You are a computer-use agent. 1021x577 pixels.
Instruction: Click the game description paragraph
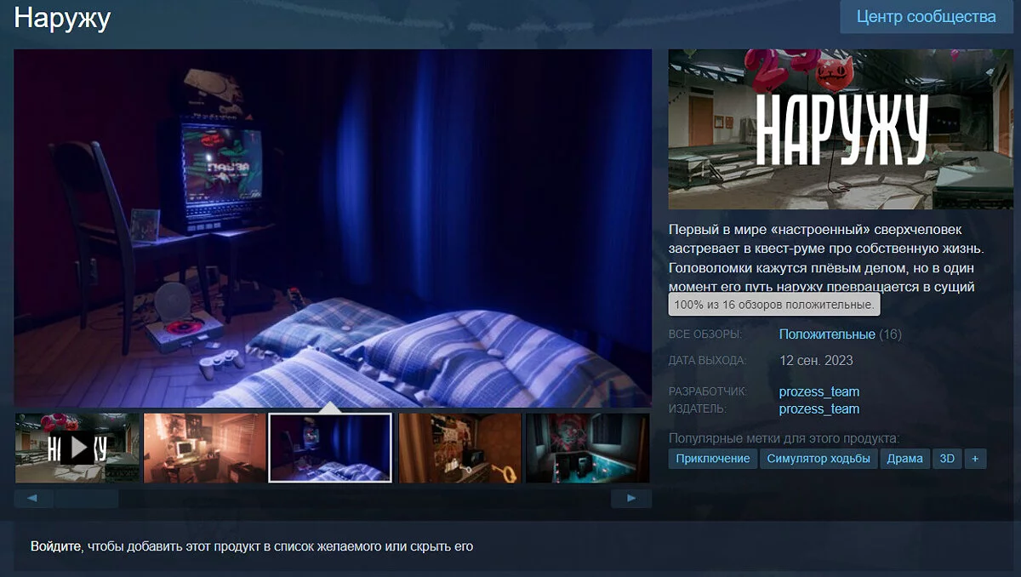pos(826,258)
